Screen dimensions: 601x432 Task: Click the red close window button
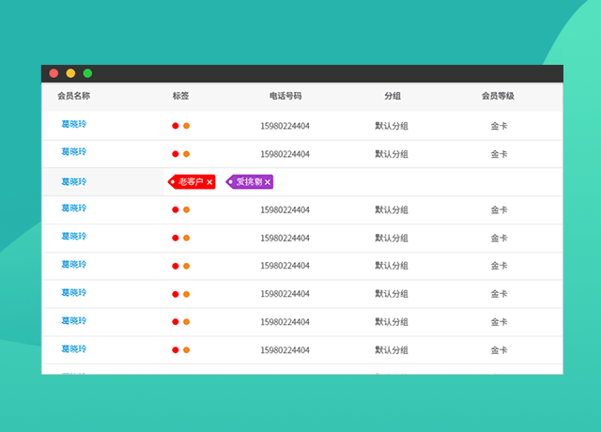click(54, 73)
